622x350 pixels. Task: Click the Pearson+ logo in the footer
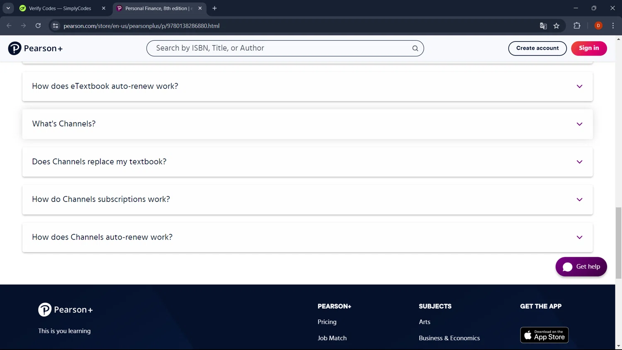[x=66, y=310]
